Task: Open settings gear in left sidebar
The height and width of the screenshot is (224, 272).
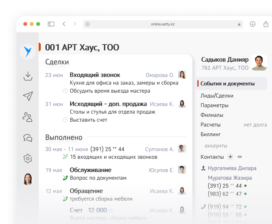Action: point(28,158)
